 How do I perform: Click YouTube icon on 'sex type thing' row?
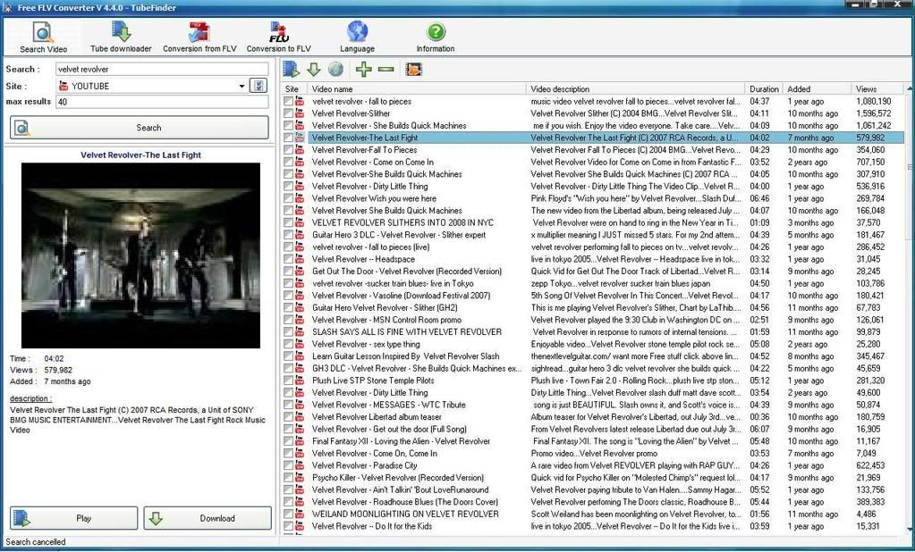point(300,344)
